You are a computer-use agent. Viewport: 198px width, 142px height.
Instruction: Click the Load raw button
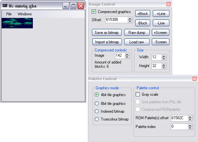click(137, 42)
